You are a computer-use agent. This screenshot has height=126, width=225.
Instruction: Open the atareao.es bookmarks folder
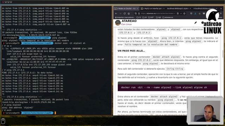tap(168, 17)
